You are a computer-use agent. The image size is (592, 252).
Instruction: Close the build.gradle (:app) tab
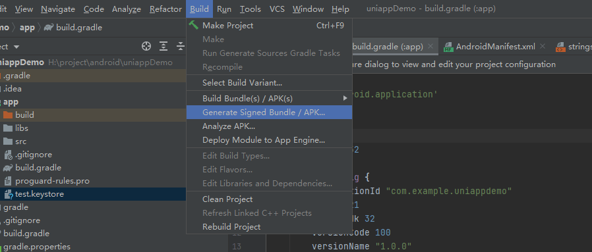tap(430, 47)
